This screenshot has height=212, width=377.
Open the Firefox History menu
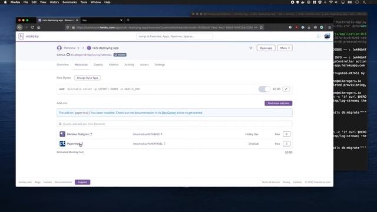54,2
